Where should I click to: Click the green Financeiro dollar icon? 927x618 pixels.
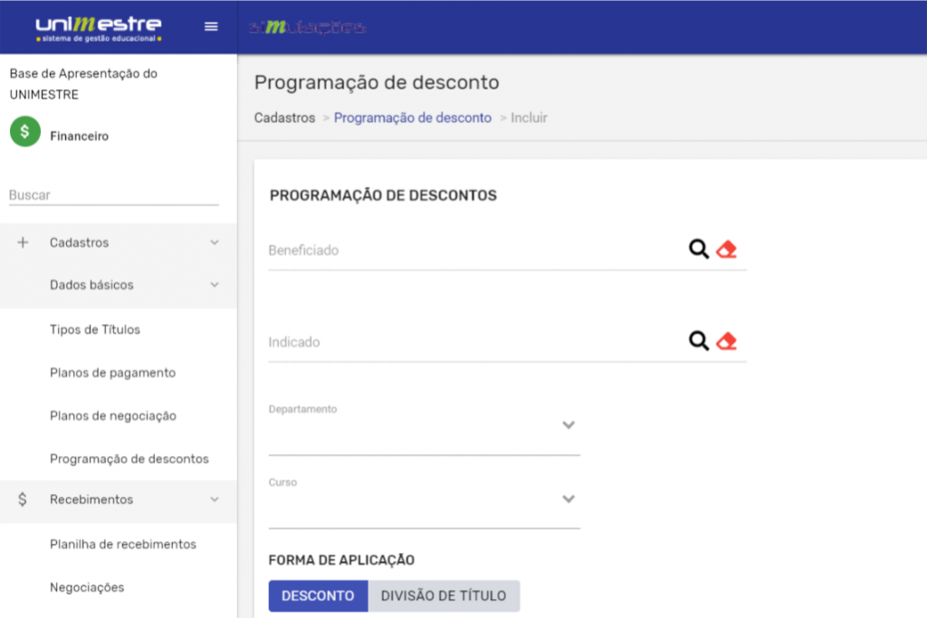24,132
